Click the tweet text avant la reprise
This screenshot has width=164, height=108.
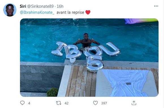(x=70, y=13)
